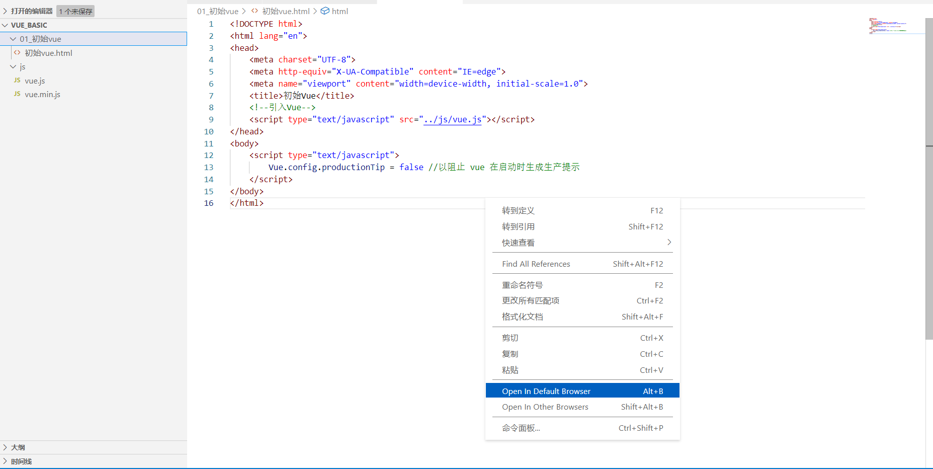Click the file icon in breadcrumb 初始vue.html
The width and height of the screenshot is (933, 469).
tap(255, 11)
